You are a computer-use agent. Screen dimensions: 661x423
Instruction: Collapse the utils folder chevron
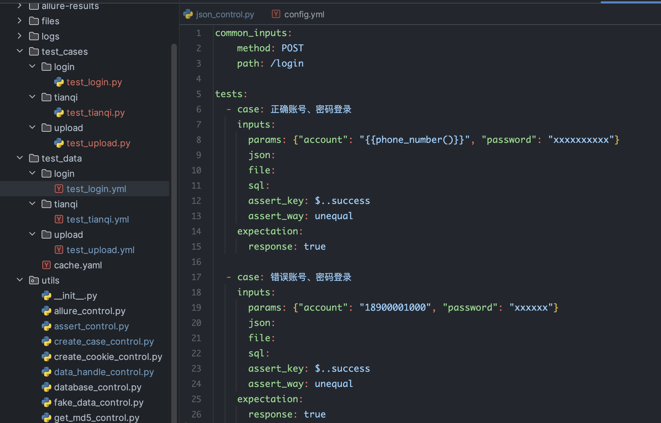(20, 280)
